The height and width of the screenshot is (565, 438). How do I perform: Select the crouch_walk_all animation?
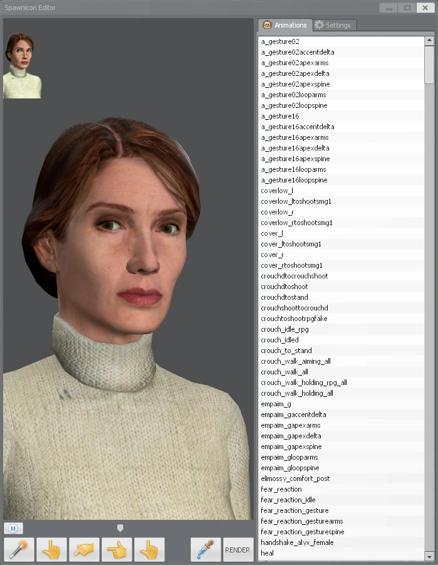click(341, 372)
